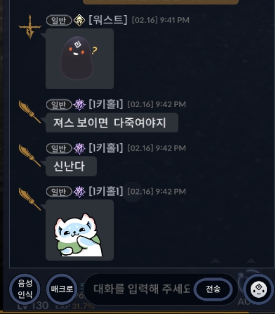Viewport: 275px width, 314px height.
Task: Click the 일반 channel tag above cat sticker
Action: click(59, 192)
